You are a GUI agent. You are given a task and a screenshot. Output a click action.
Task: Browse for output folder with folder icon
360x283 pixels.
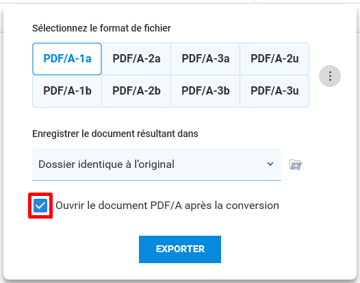(x=296, y=164)
